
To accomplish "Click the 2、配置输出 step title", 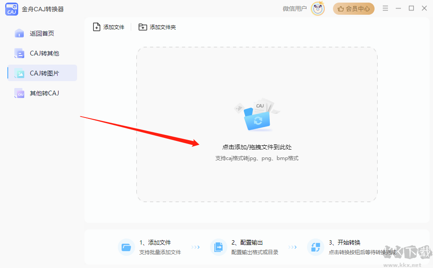I will tap(247, 242).
